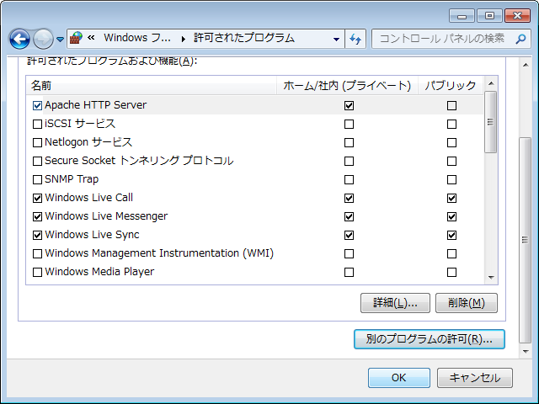Enable Apache HTTP Server public checkbox
539x404 pixels.
451,105
